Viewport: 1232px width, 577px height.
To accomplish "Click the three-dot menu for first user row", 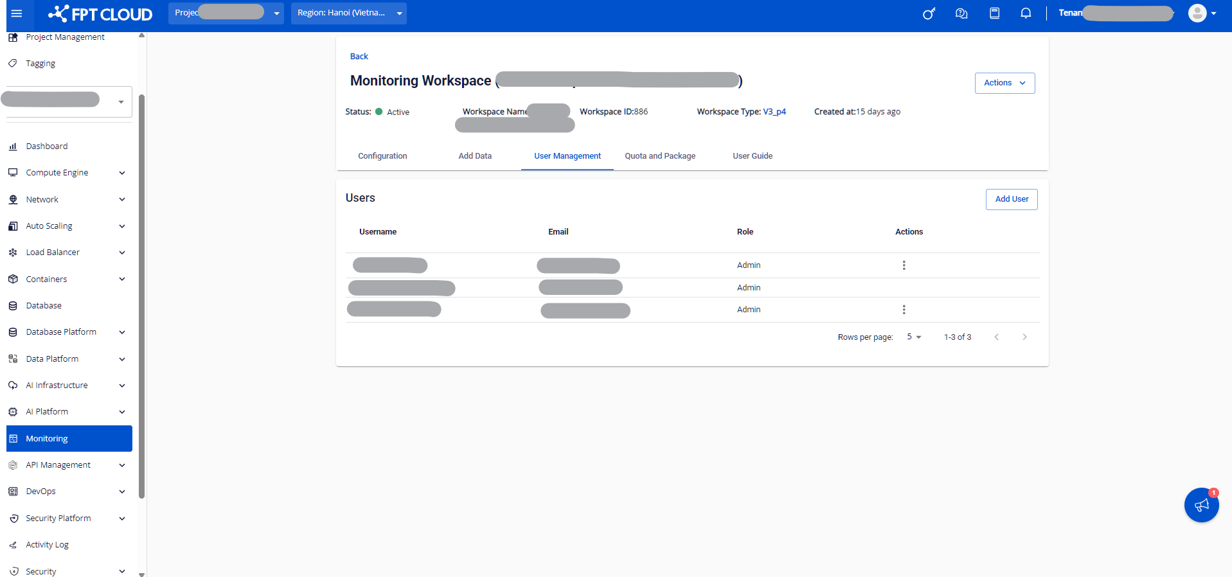I will click(x=904, y=265).
